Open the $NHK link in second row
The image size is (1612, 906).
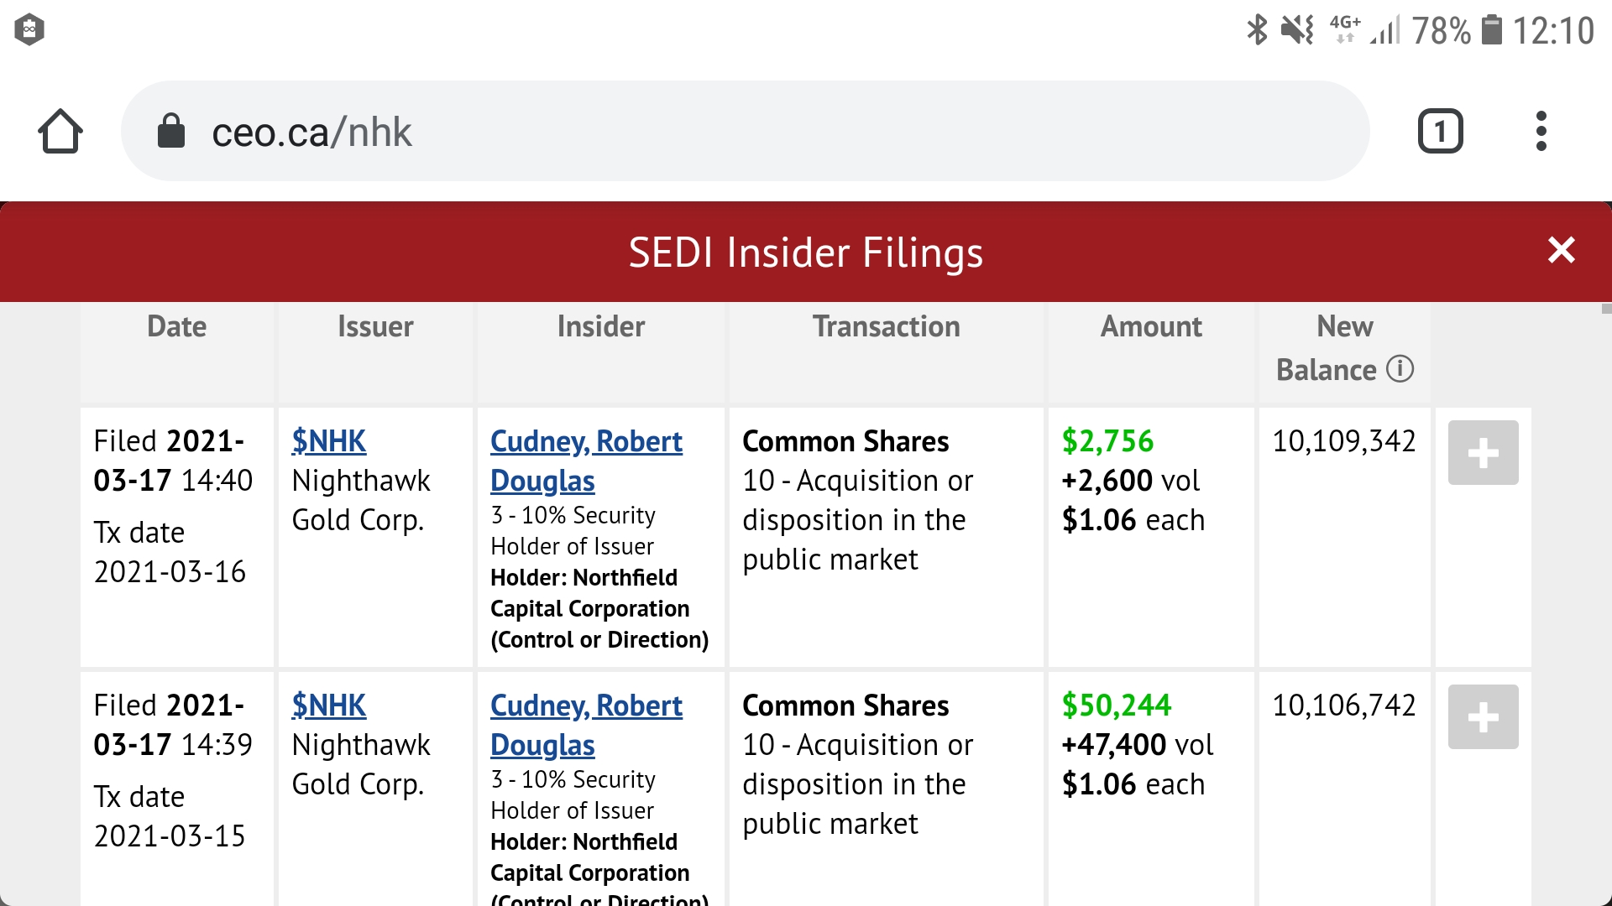click(x=328, y=706)
